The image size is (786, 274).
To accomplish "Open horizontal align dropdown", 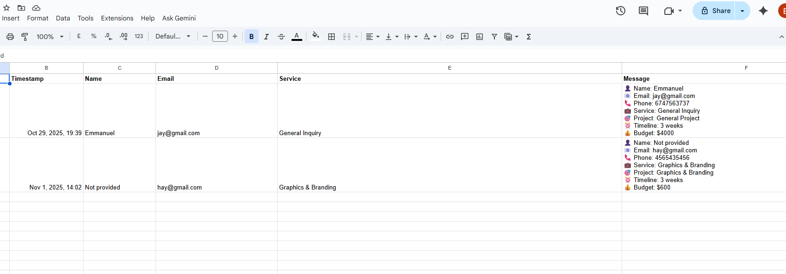I will 372,36.
